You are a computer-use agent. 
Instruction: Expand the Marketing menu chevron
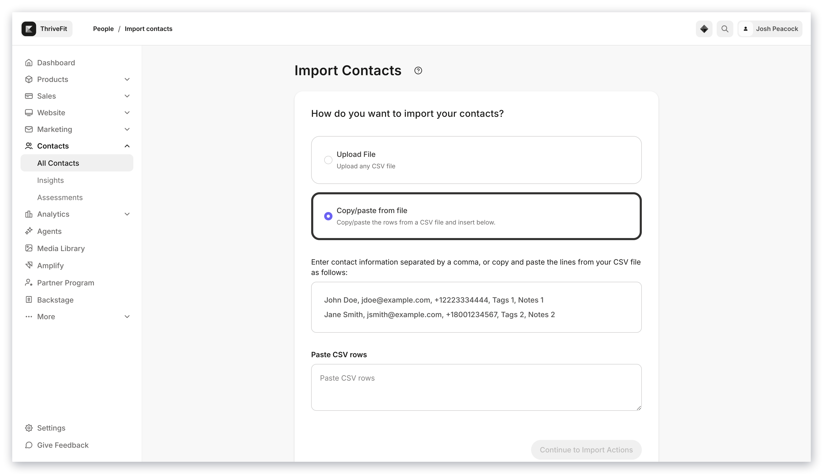[x=127, y=129]
